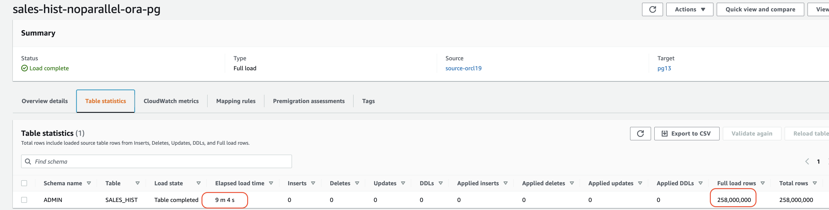Screen dimensions: 829x210
Task: Click Quick view and compare button
Action: 760,9
